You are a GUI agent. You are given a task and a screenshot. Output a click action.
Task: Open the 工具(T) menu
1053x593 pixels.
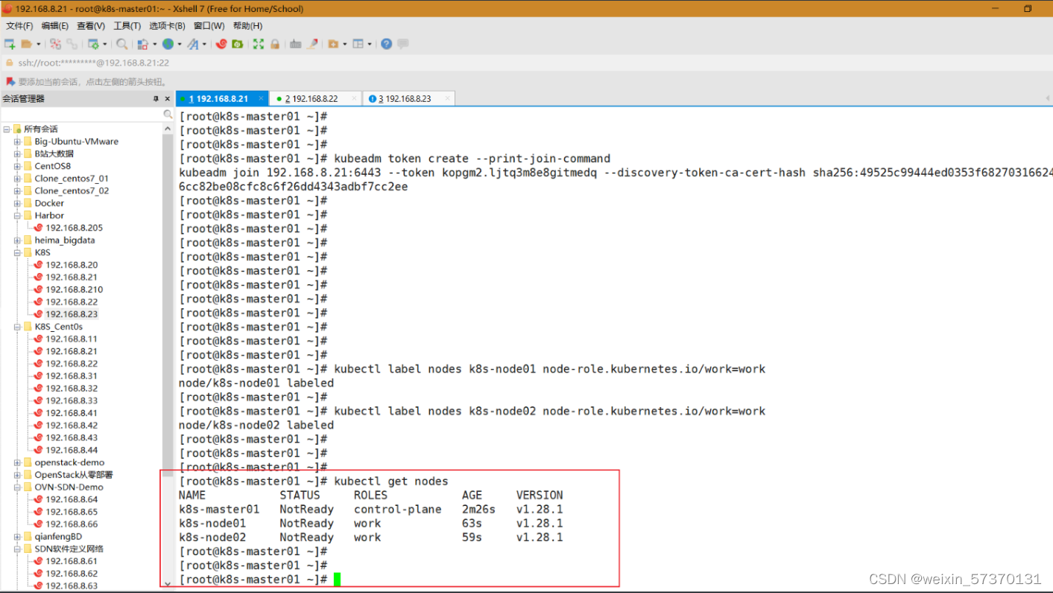(x=127, y=26)
